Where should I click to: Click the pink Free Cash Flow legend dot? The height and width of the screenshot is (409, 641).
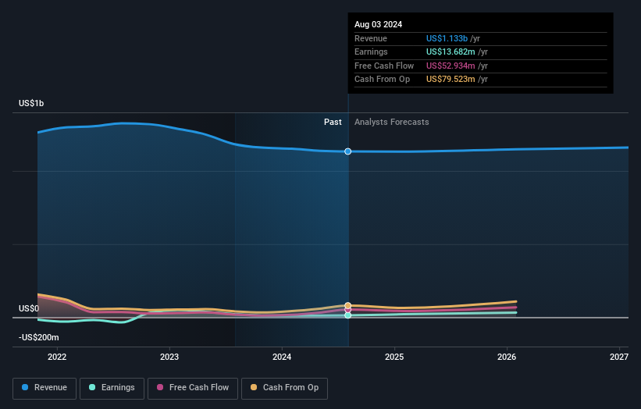click(x=160, y=387)
